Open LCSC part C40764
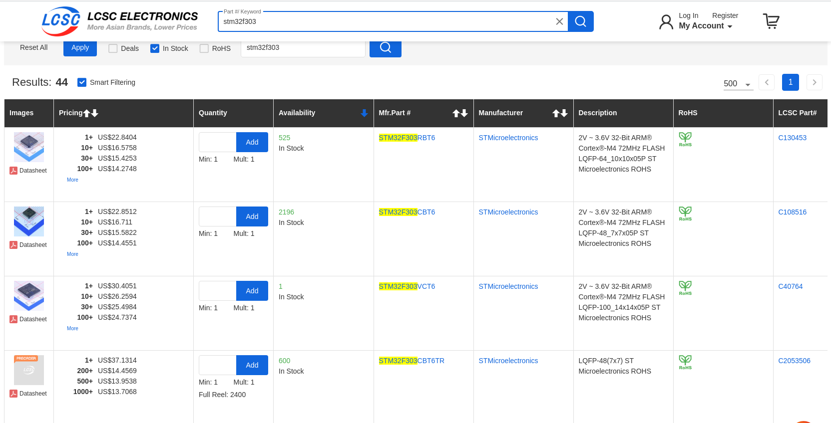This screenshot has width=831, height=423. pos(790,286)
